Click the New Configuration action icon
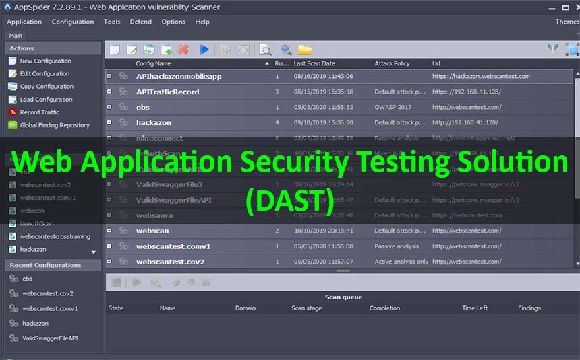 pos(13,61)
